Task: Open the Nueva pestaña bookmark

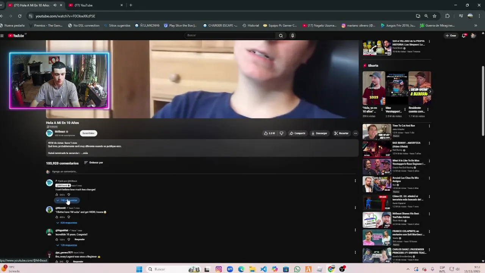Action: pyautogui.click(x=13, y=25)
